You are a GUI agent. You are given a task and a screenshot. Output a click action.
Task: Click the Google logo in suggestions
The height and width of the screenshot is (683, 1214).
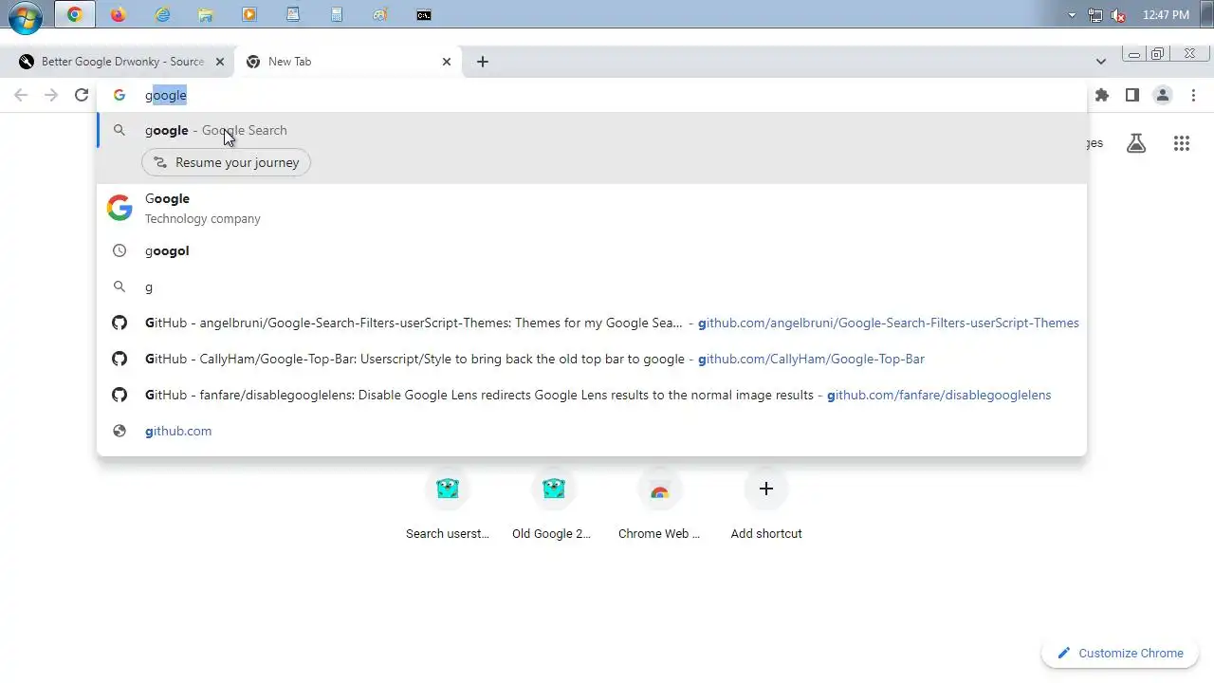pos(120,208)
